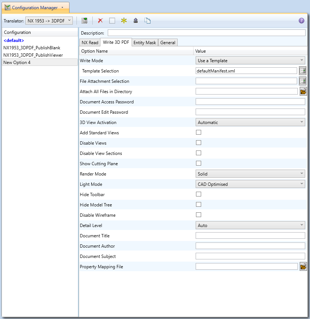Select the New Option 4 configuration

(x=40, y=62)
